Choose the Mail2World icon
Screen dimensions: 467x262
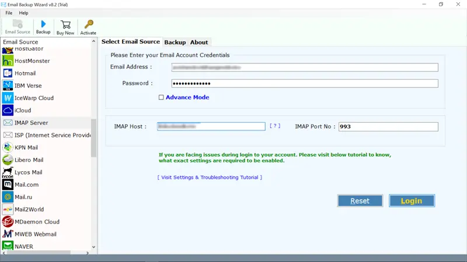[8, 210]
